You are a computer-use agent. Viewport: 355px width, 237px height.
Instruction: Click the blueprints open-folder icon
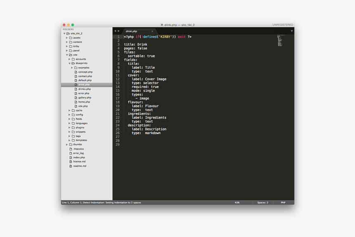coord(73,63)
